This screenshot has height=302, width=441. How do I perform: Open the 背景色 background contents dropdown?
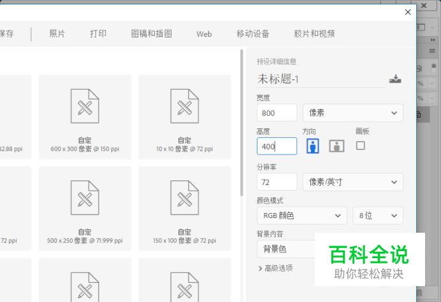point(286,249)
